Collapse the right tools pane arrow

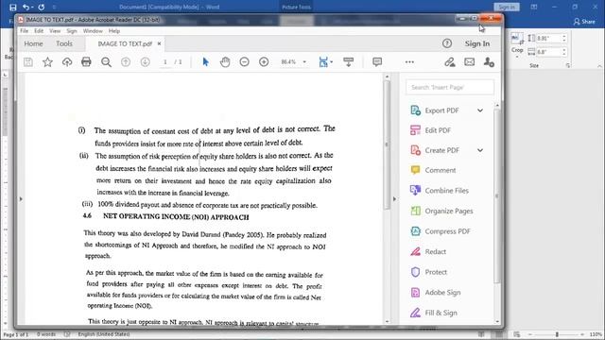[x=394, y=199]
